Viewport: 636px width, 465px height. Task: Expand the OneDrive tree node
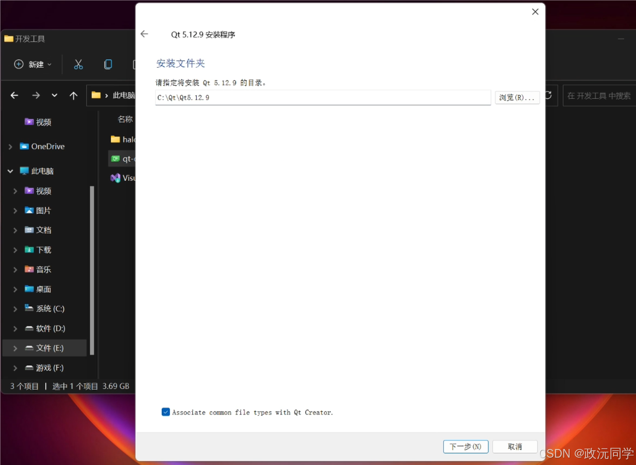[10, 147]
